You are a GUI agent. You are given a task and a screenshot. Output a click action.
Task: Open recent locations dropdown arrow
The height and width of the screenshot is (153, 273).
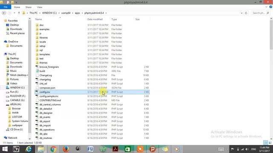(x=15, y=13)
